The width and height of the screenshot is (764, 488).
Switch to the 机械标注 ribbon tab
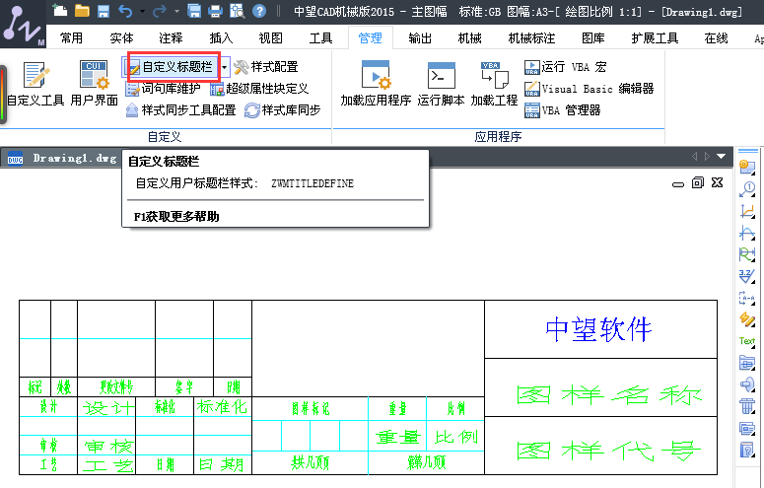coord(531,38)
